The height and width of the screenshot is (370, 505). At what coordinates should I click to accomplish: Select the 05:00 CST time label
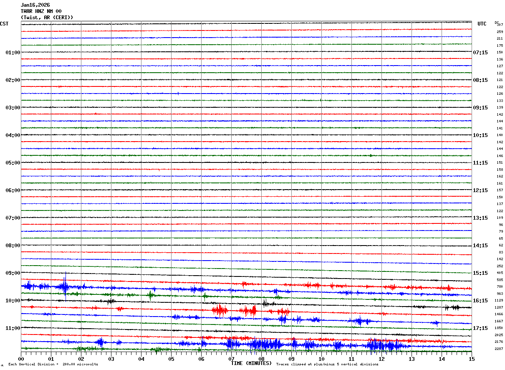13,163
